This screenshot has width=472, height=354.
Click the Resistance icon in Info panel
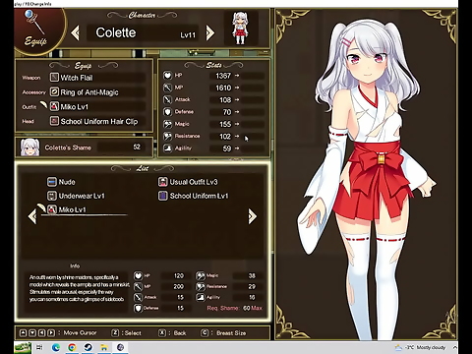click(201, 286)
